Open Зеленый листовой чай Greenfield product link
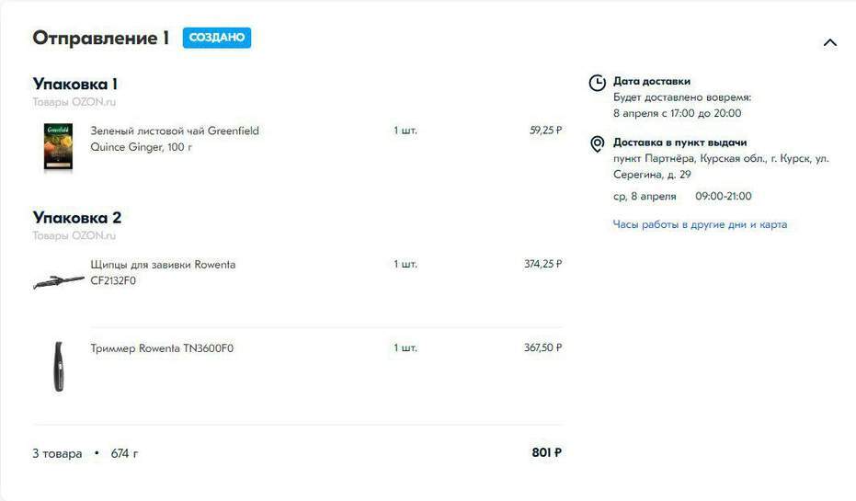Screen dimensions: 856x501 [175, 139]
